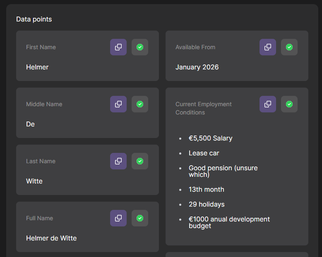Copy the Current Employment Conditions list
The height and width of the screenshot is (257, 322).
click(x=268, y=104)
